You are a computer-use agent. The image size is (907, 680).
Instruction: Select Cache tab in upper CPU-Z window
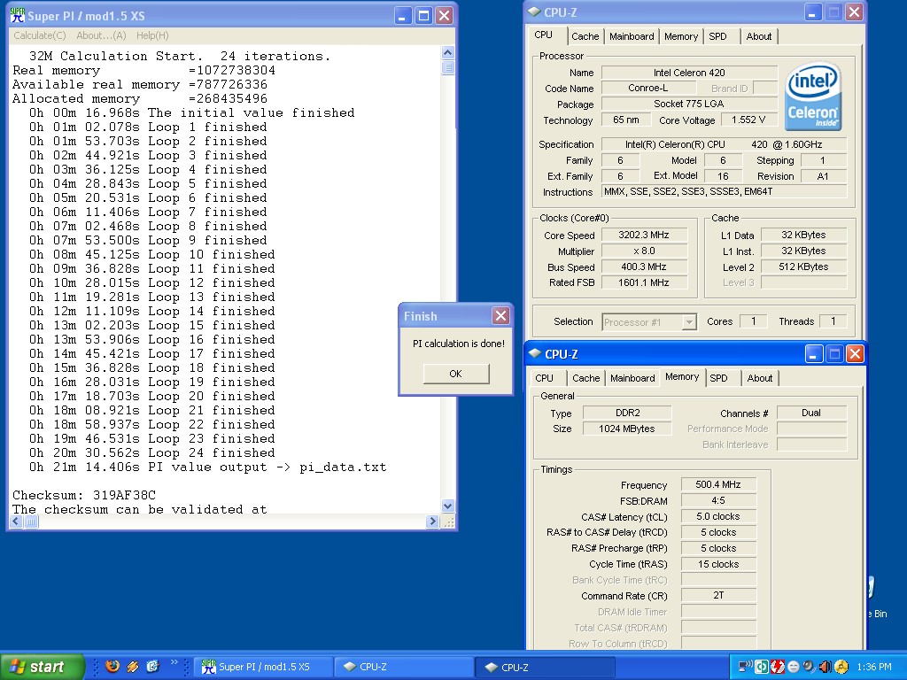[x=585, y=36]
